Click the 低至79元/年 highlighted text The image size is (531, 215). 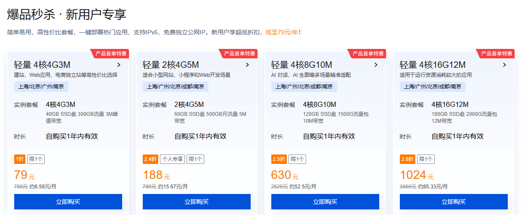coord(282,32)
